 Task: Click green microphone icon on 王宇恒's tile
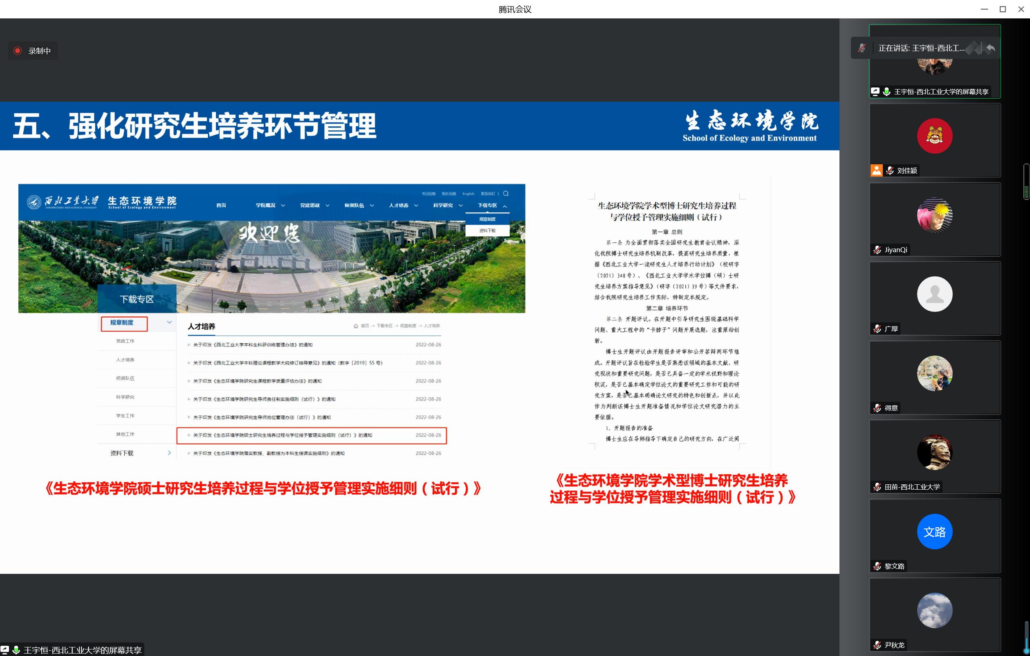[887, 92]
